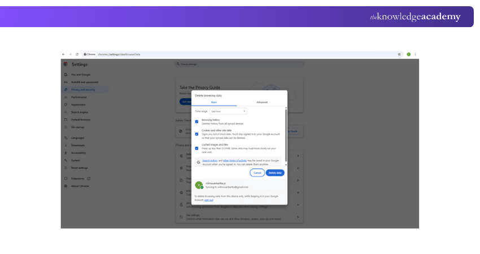Click Accessibility in the sidebar

[x=78, y=153]
